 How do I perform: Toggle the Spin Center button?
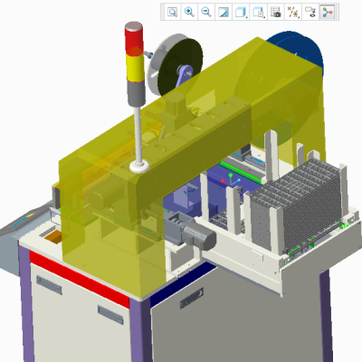(x=328, y=12)
